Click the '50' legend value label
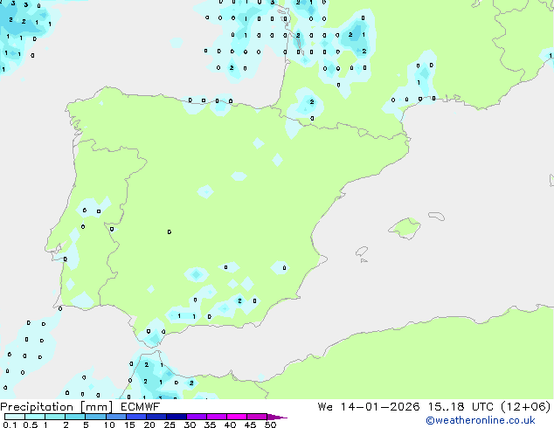554x428 pixels. [x=270, y=425]
